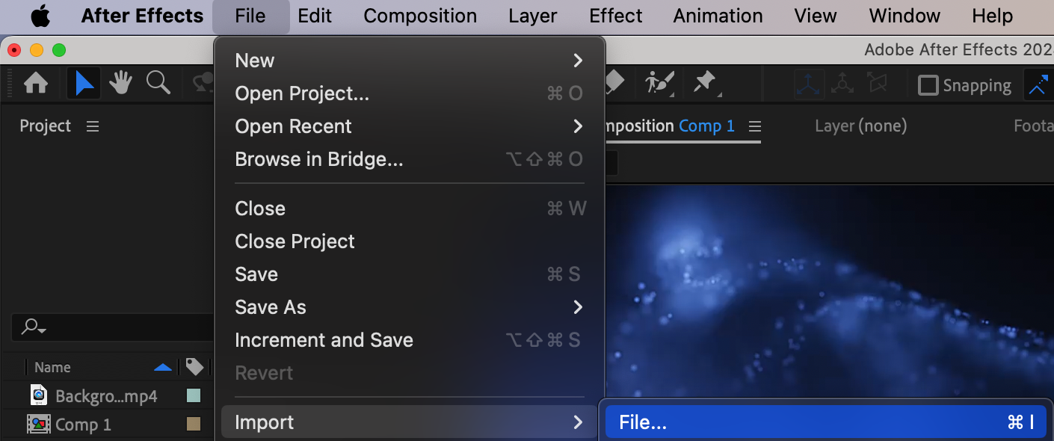Select the Zoom magnifier tool

click(158, 83)
